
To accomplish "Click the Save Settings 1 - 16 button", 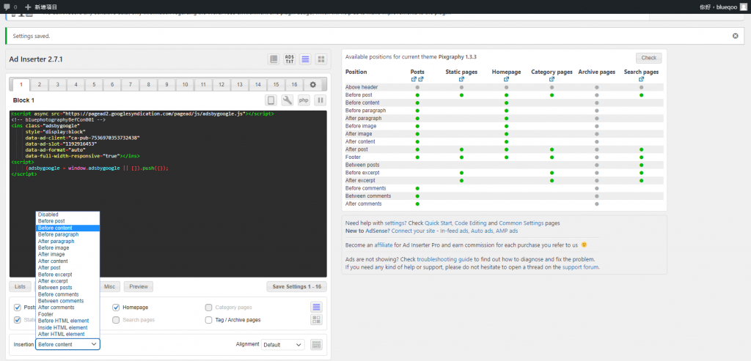I will 296,287.
